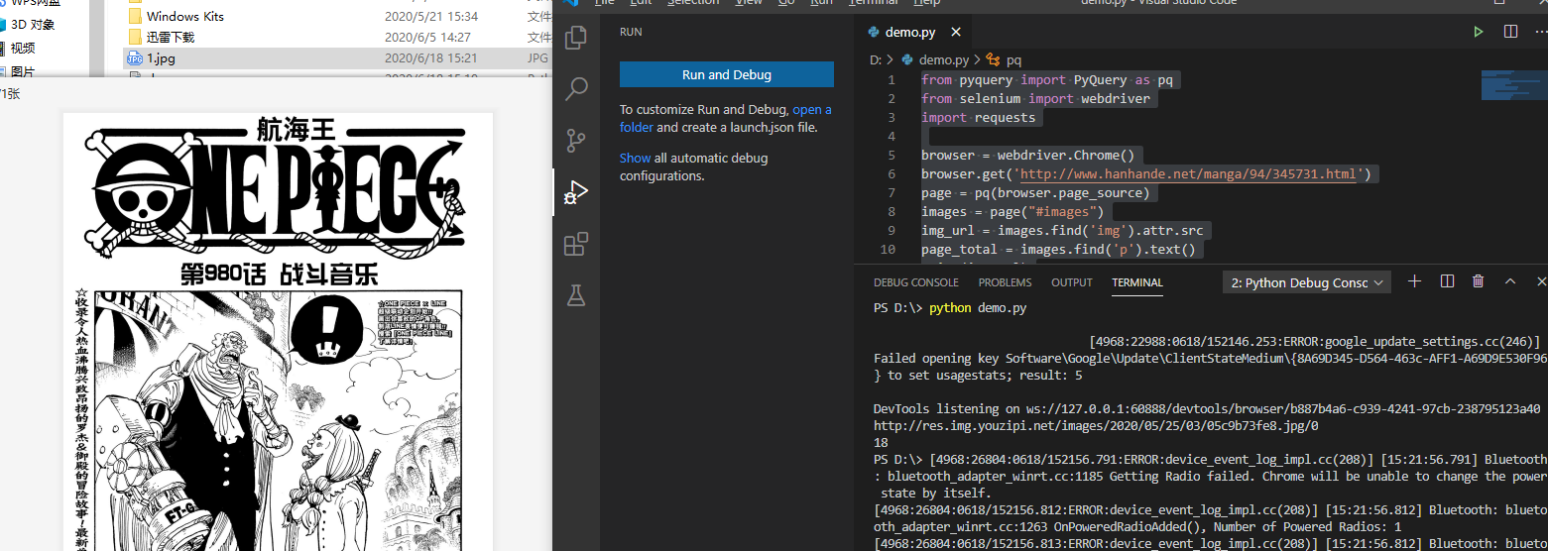Open the Test flask icon in activity bar
Screen dimensions: 1548x551
pyautogui.click(x=576, y=294)
